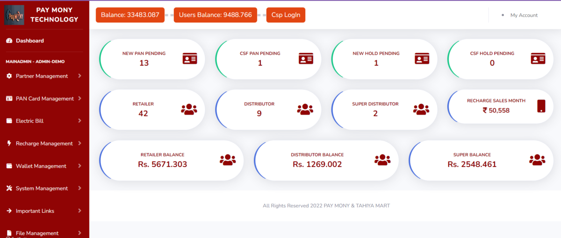Open File Management menu label

pos(37,233)
